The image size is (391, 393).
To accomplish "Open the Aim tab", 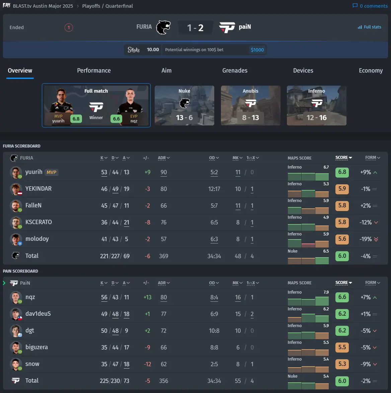I will point(166,71).
